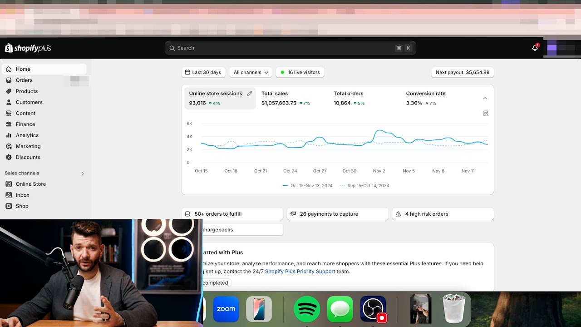Click the Next payout button
The width and height of the screenshot is (581, 327).
click(x=463, y=72)
